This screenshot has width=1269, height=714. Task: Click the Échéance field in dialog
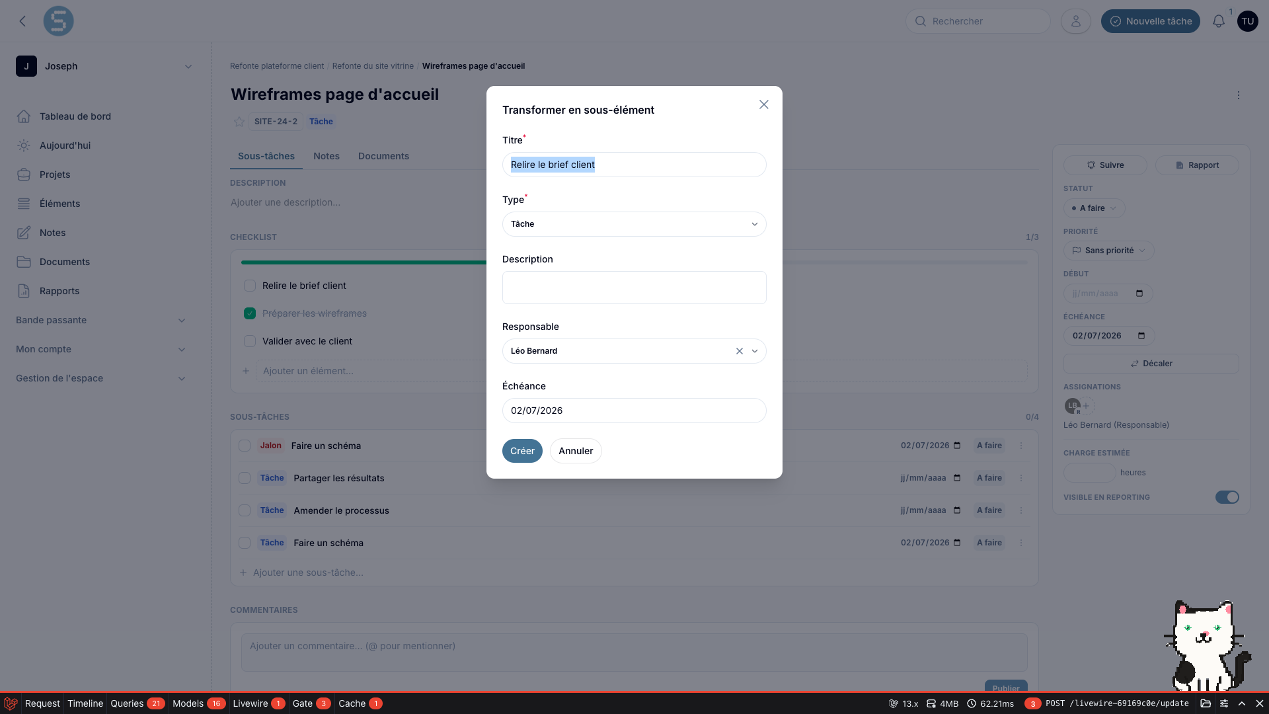click(634, 411)
